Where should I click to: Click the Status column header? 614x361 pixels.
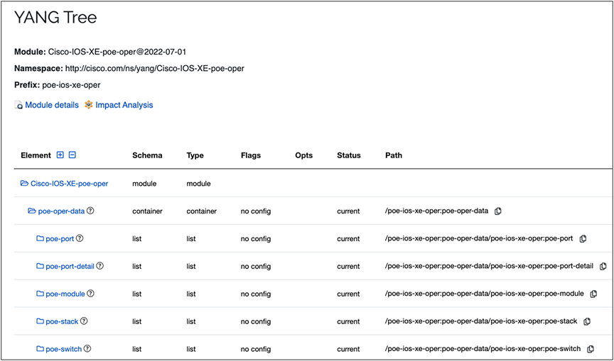349,155
